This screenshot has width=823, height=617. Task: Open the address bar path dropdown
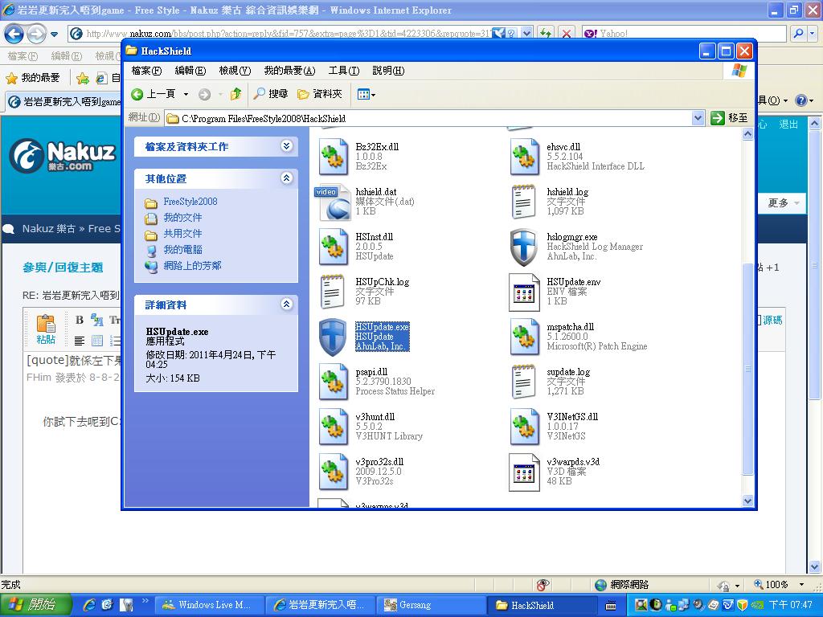click(x=698, y=118)
